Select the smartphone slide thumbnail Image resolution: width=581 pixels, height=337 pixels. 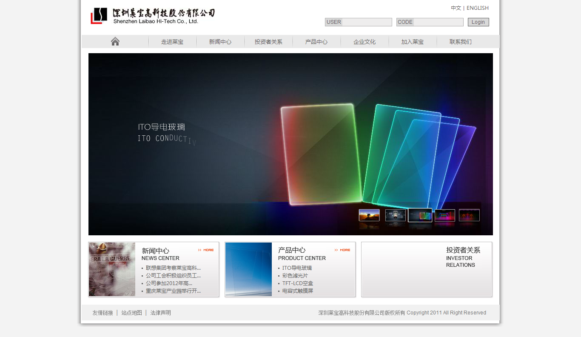(395, 215)
